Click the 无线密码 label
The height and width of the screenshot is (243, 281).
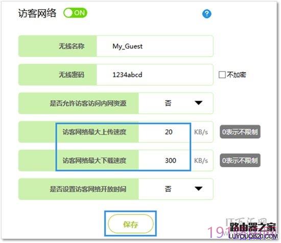click(x=72, y=75)
